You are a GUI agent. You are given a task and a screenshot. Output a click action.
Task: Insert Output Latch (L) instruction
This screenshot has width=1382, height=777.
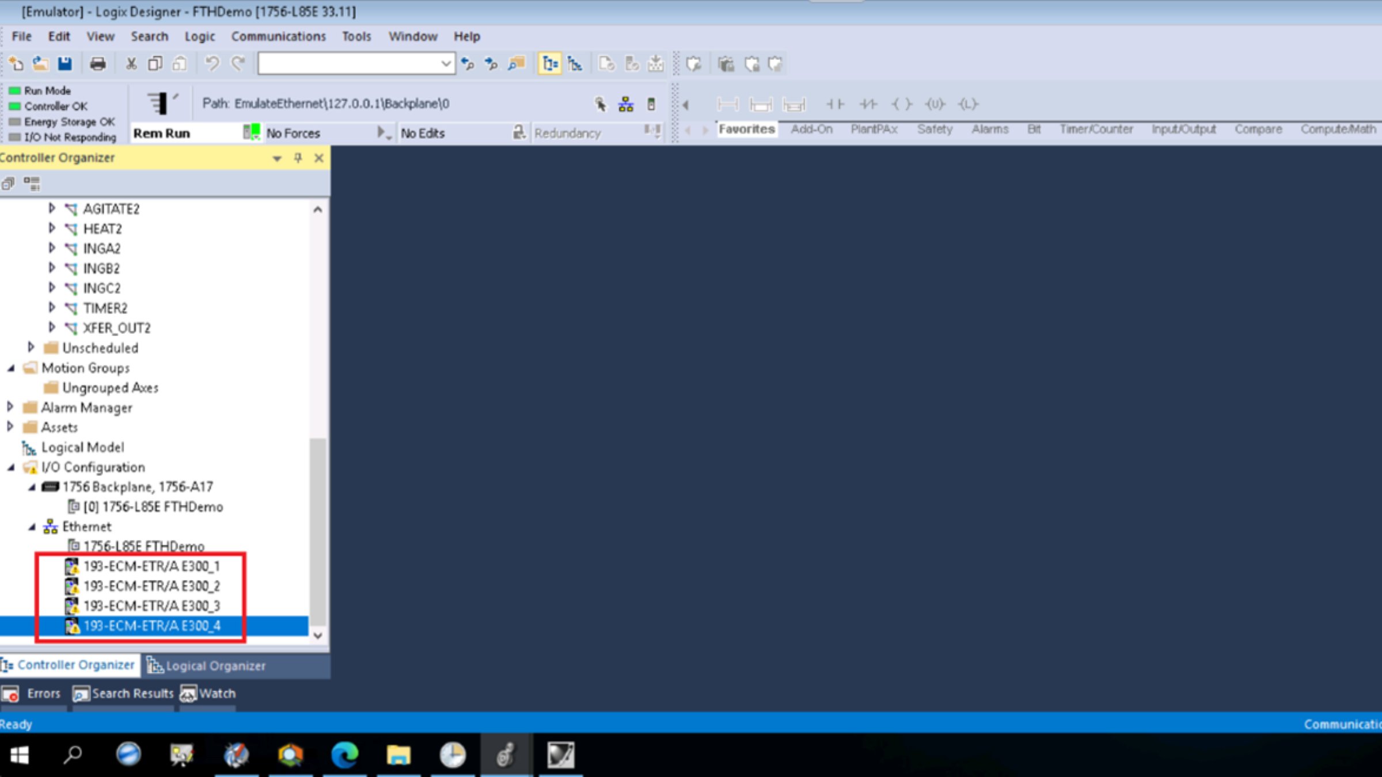click(968, 104)
